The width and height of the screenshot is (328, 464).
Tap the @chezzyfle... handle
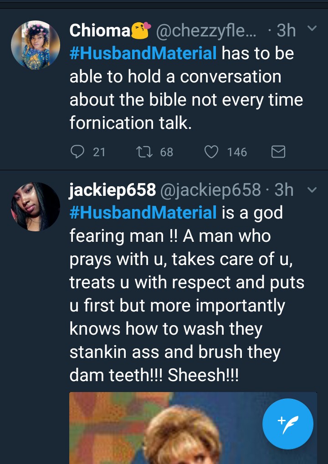pyautogui.click(x=207, y=31)
